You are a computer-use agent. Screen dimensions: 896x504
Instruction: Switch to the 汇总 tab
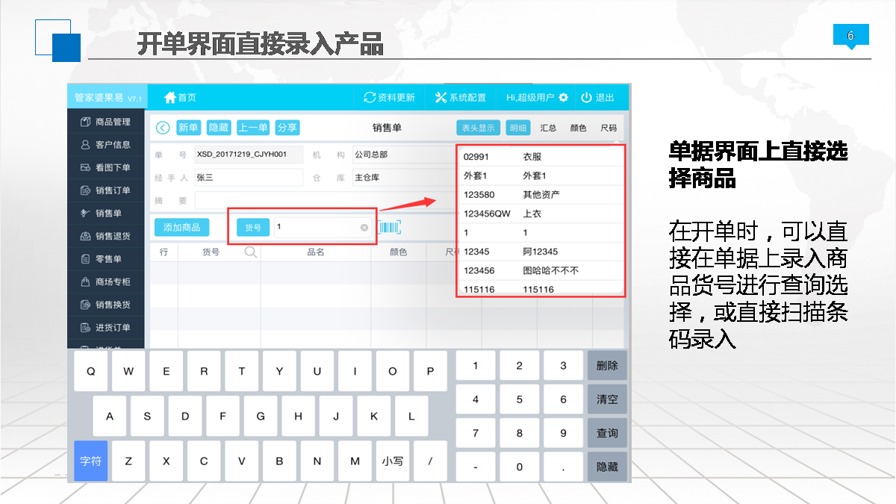click(548, 128)
